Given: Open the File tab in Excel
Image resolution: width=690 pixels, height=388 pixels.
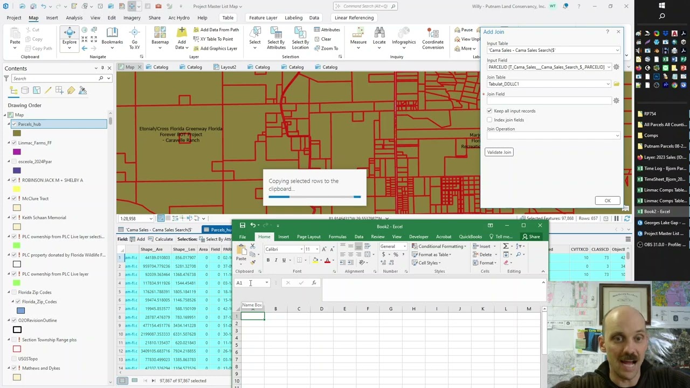Looking at the screenshot, I should (243, 237).
